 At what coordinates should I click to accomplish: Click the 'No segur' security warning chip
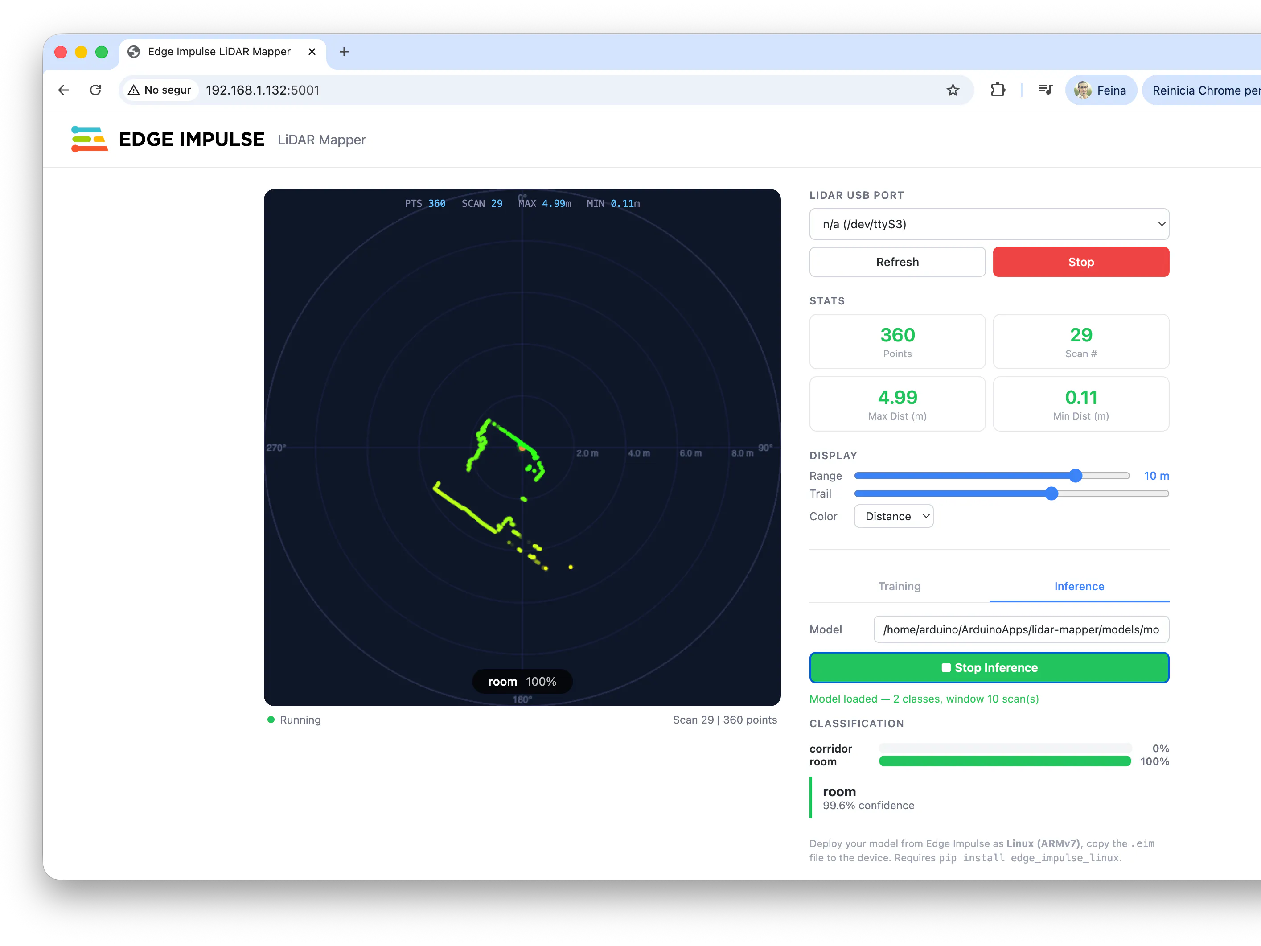click(160, 90)
